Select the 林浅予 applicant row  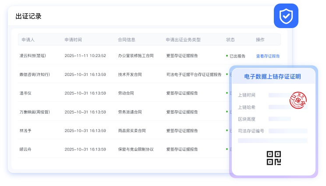[x=26, y=131]
